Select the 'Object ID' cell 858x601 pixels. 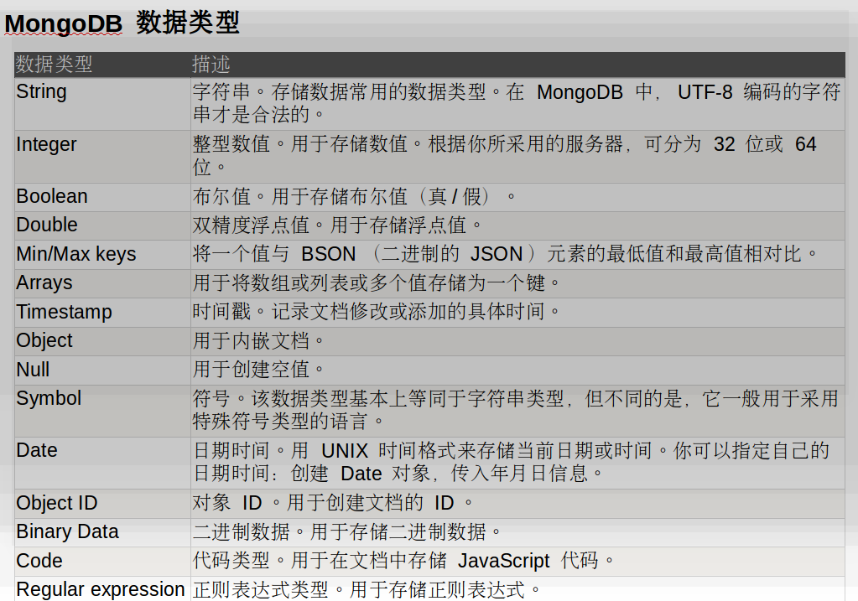point(102,503)
